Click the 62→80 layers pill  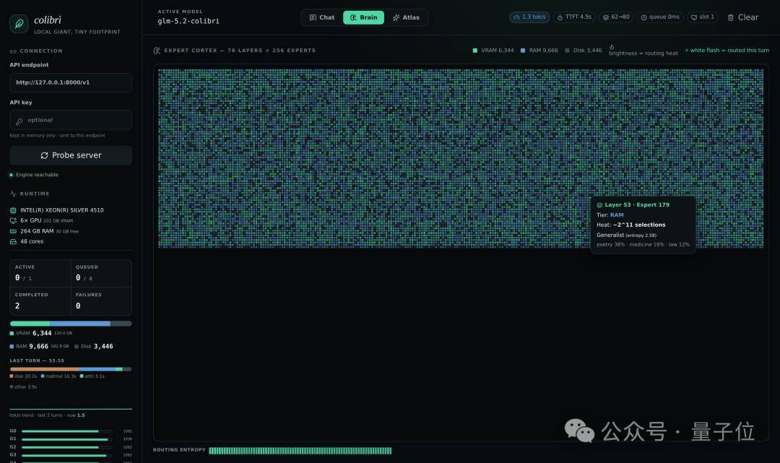[616, 17]
